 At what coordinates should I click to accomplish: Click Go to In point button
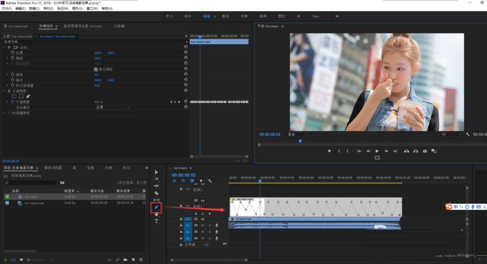pyautogui.click(x=359, y=151)
